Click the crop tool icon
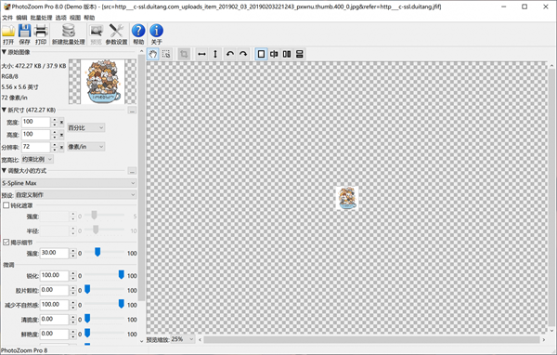This screenshot has width=557, height=355. pos(184,54)
